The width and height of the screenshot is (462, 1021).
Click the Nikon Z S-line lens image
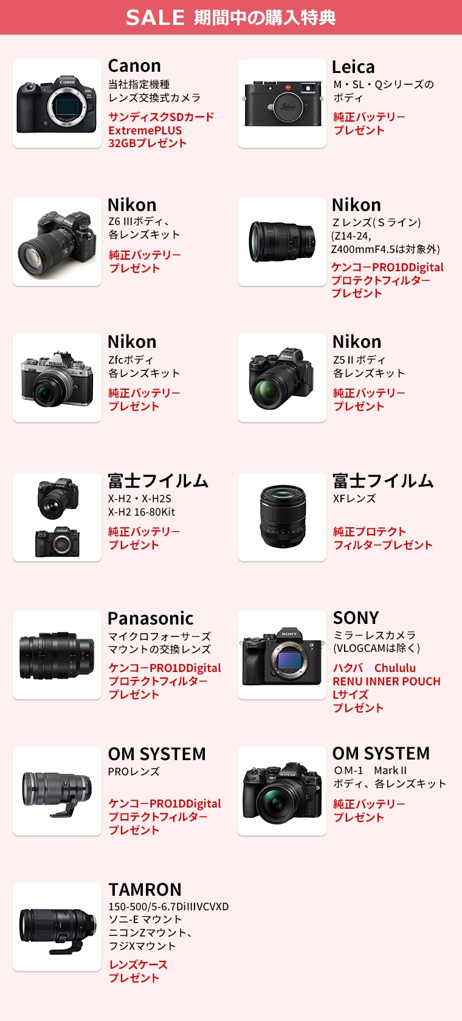[x=282, y=241]
